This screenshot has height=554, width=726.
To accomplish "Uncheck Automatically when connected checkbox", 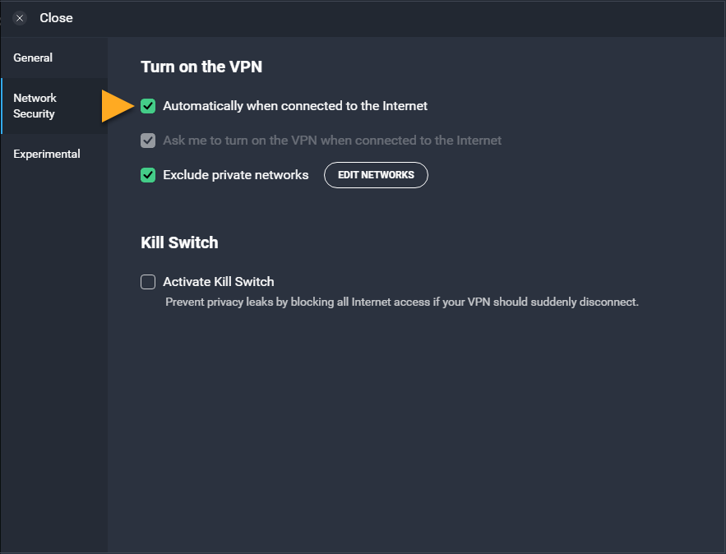I will pyautogui.click(x=148, y=106).
